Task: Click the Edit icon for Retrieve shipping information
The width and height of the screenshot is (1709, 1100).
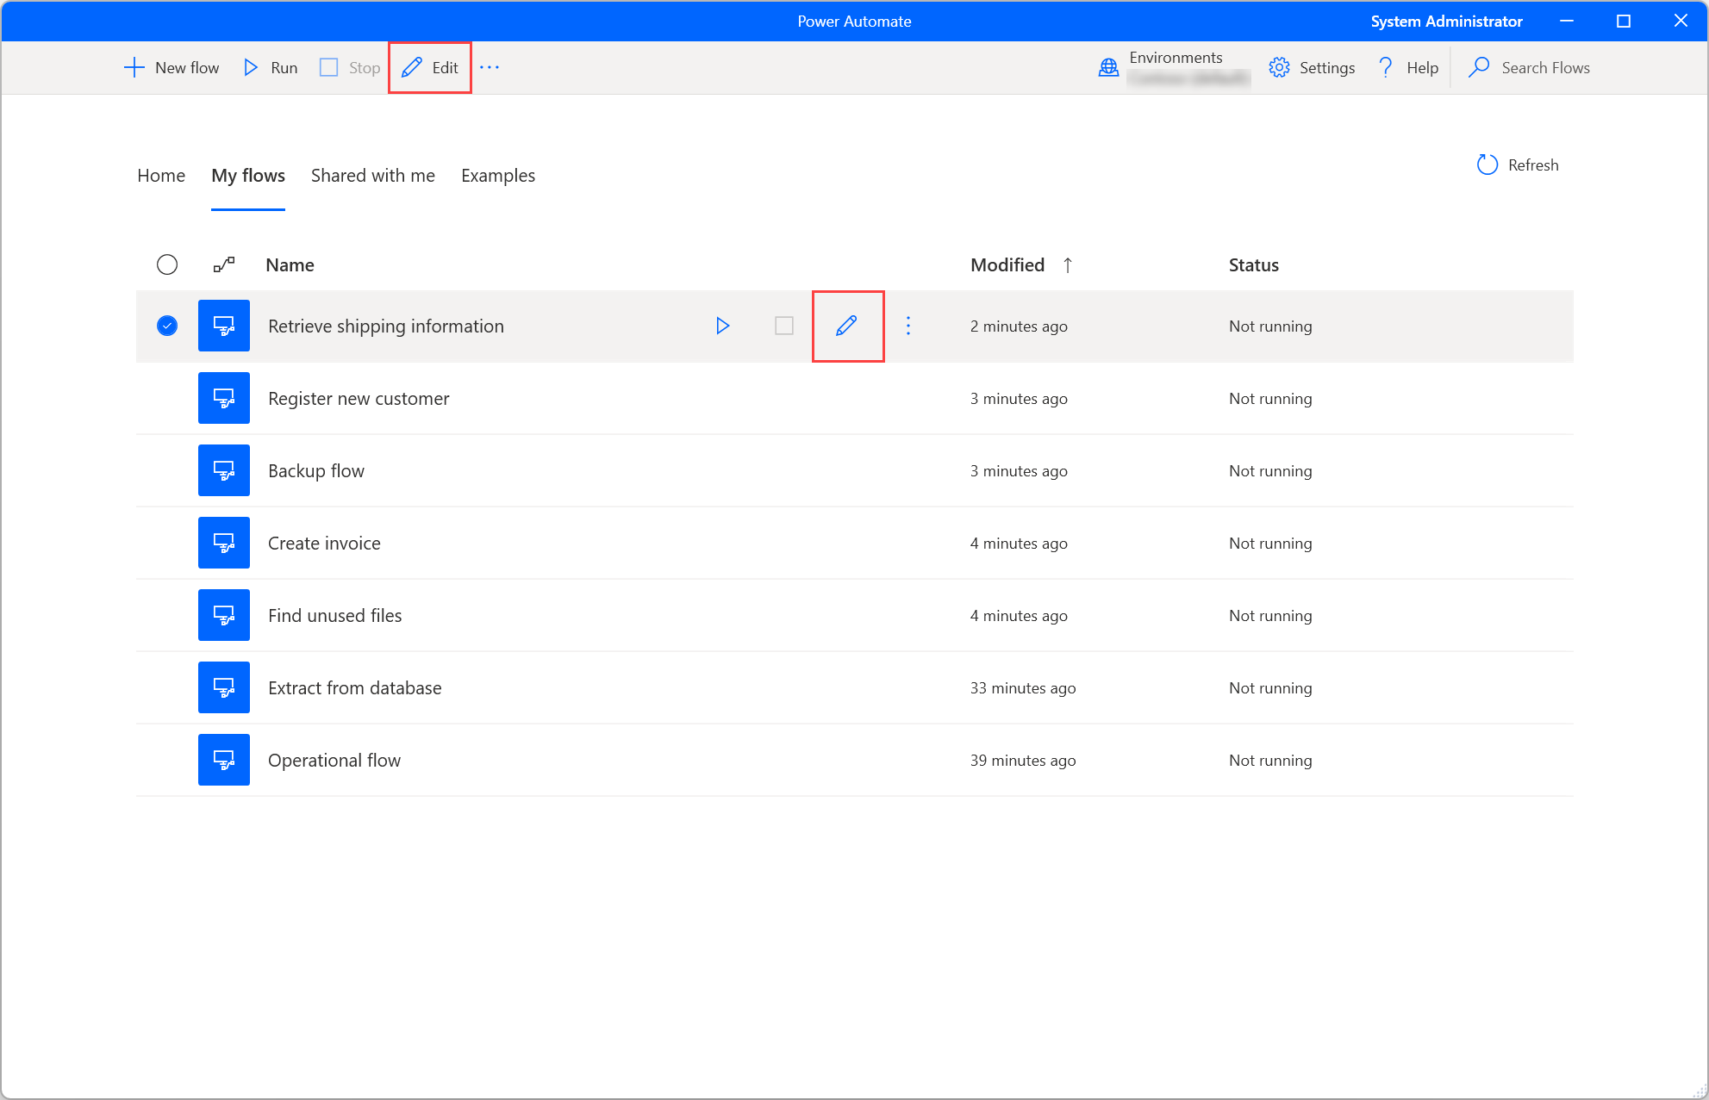Action: coord(847,326)
